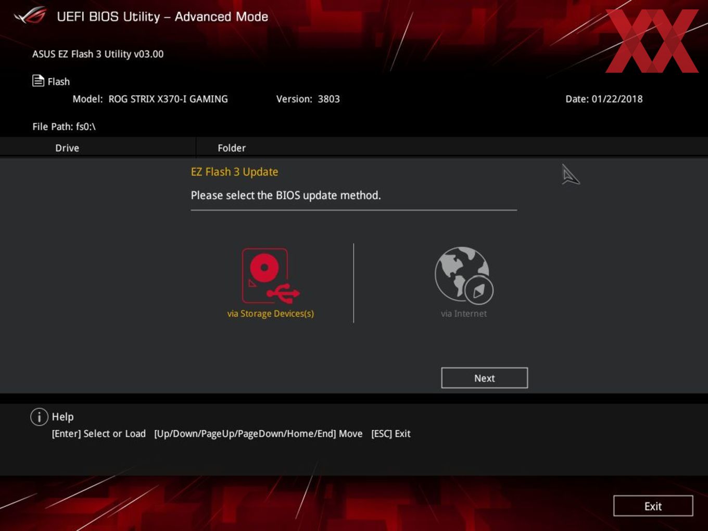Select the Drive column header

[67, 148]
